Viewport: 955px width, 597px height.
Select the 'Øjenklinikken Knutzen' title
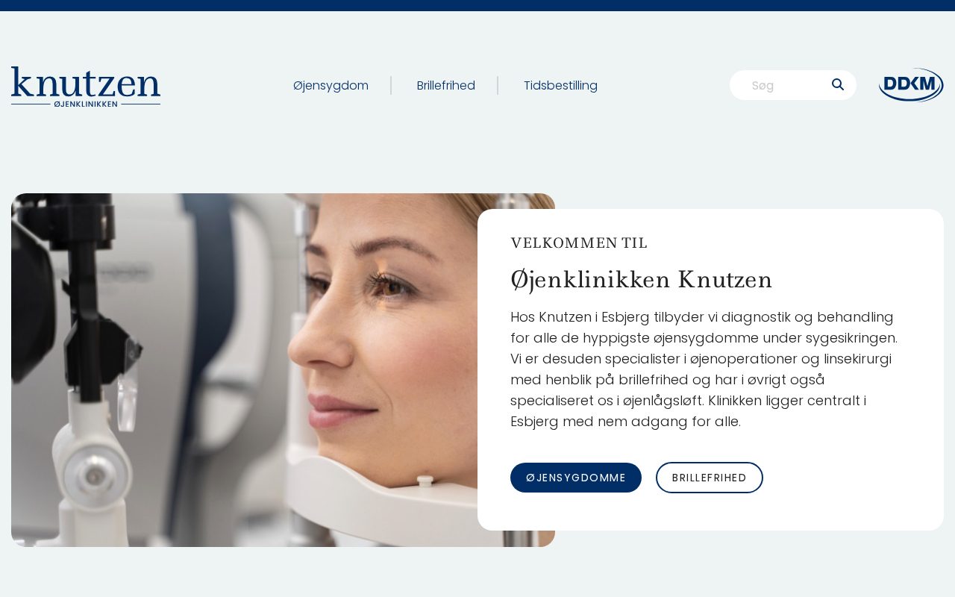point(642,280)
